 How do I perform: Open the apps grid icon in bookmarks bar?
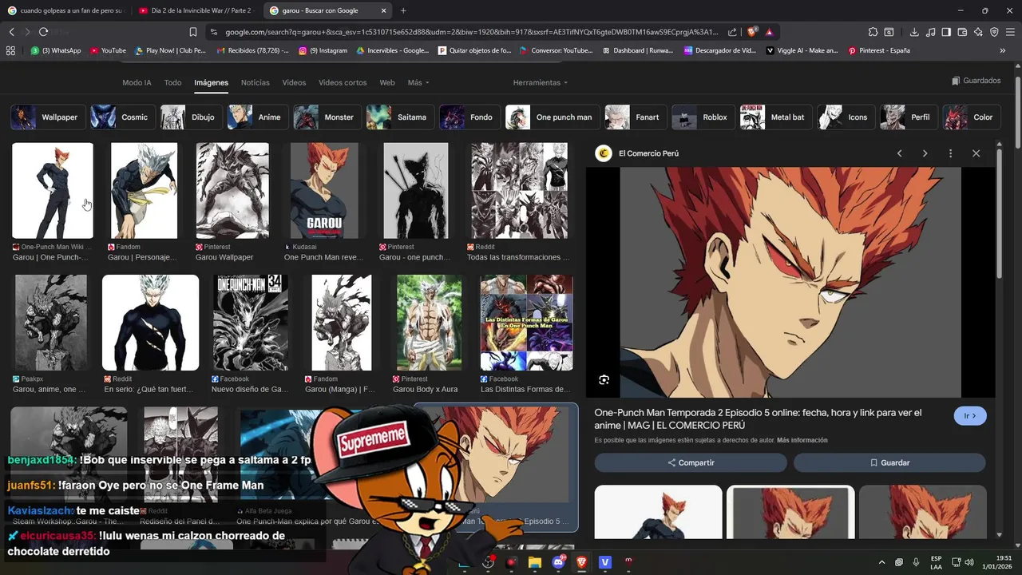(x=10, y=50)
